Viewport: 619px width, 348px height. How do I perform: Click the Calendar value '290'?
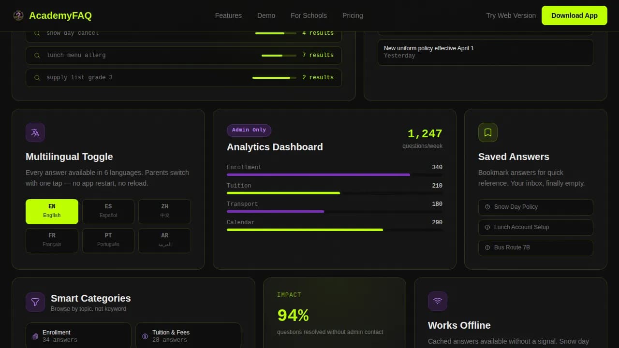click(437, 222)
